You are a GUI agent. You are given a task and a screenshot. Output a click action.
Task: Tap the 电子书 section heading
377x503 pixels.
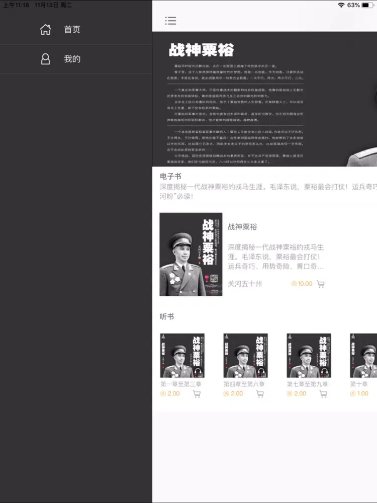tap(170, 176)
